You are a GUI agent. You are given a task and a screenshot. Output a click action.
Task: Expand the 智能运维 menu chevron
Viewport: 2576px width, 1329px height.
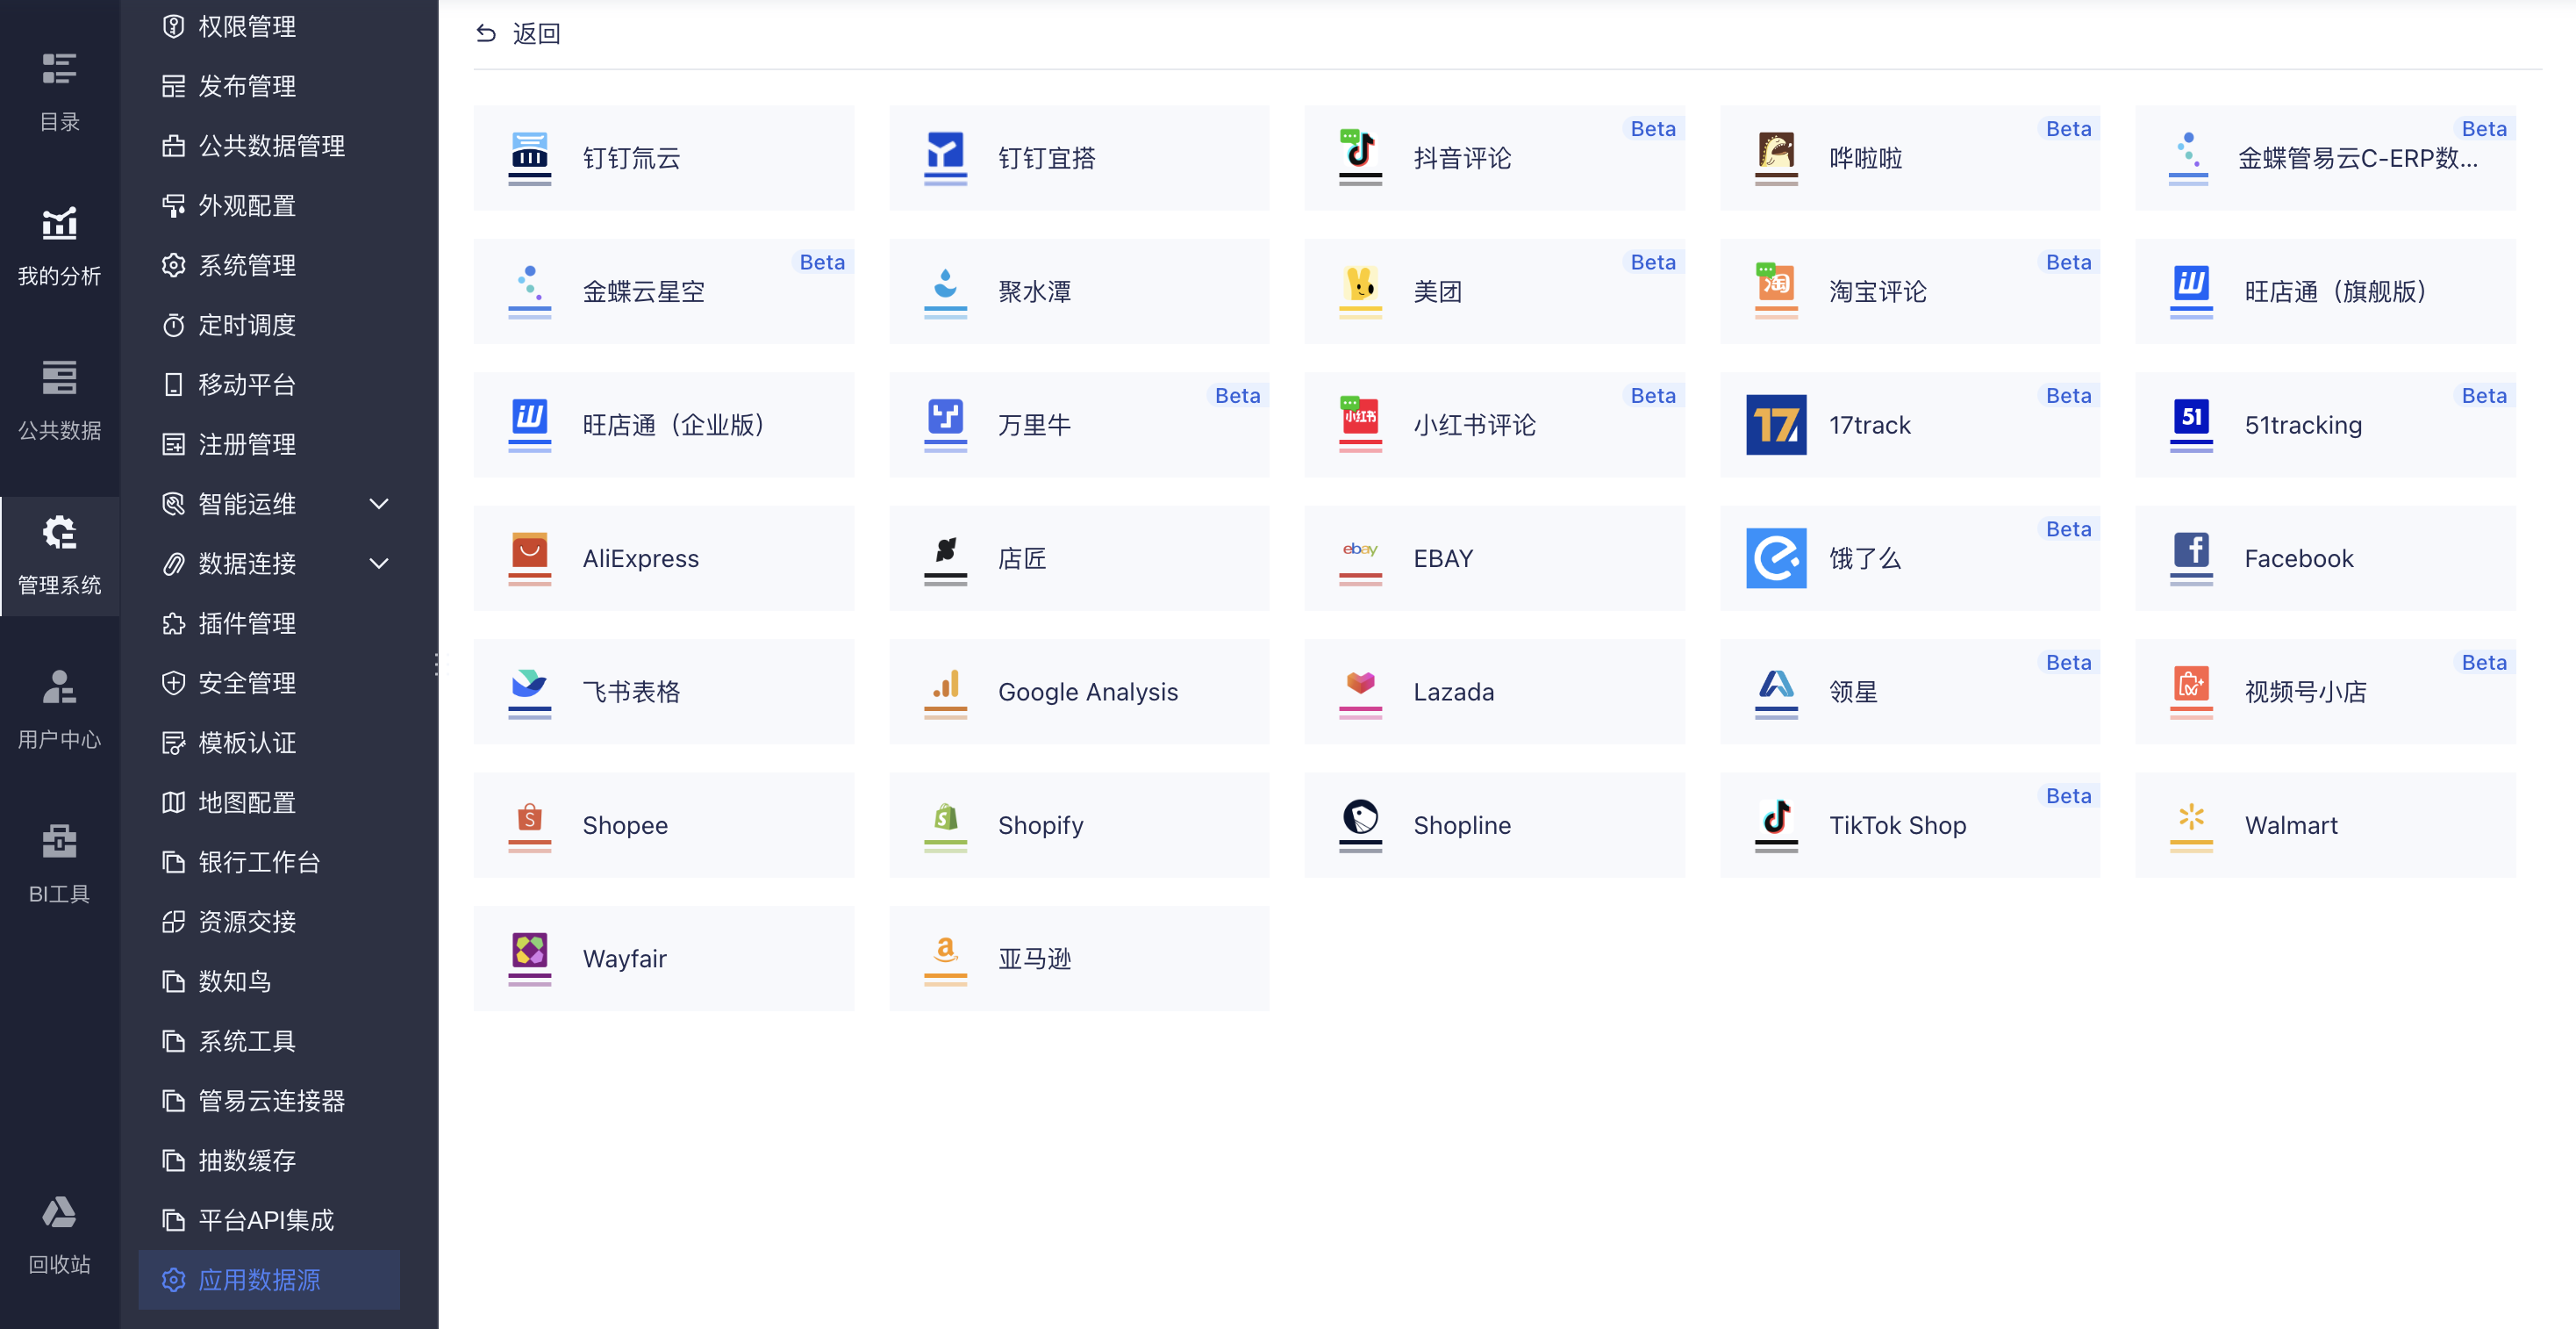pyautogui.click(x=379, y=503)
